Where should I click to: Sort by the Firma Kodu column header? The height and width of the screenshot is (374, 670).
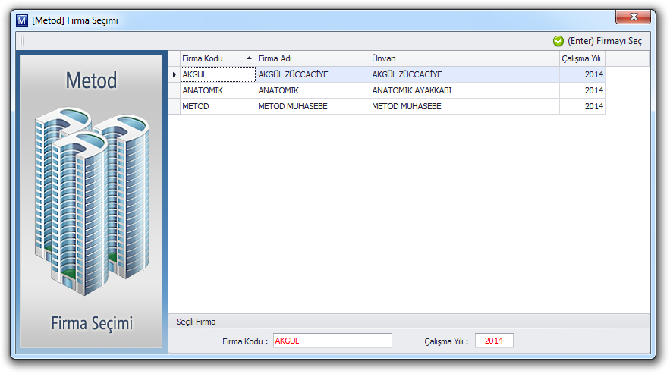[209, 58]
